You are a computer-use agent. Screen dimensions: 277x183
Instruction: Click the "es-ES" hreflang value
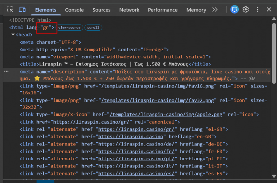pos(215,174)
